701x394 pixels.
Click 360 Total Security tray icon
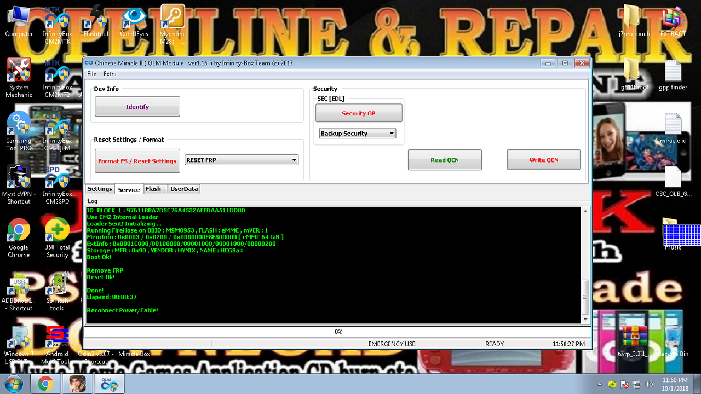coord(612,384)
